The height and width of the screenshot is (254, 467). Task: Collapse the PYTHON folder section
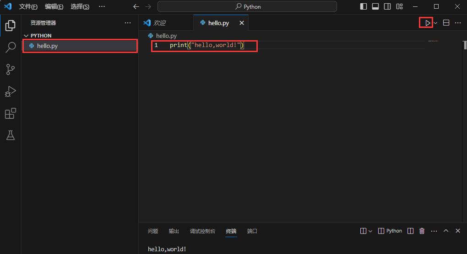pos(26,36)
